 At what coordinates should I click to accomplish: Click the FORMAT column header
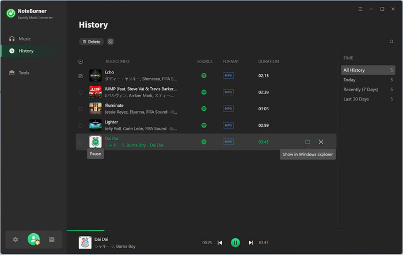pos(230,61)
